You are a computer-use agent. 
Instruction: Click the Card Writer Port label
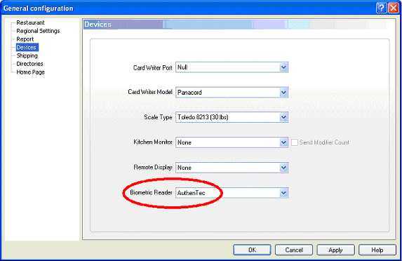pyautogui.click(x=152, y=67)
